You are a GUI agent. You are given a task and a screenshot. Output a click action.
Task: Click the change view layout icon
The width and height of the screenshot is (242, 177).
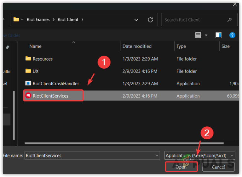(x=198, y=35)
